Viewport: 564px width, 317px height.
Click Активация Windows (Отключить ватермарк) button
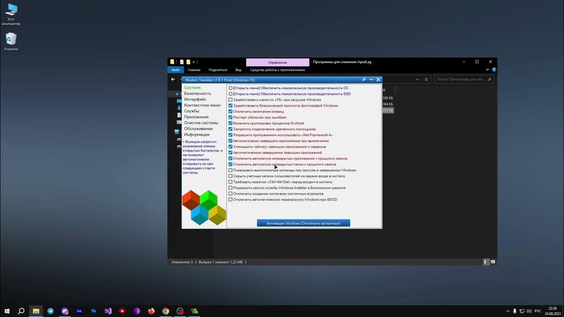click(303, 223)
